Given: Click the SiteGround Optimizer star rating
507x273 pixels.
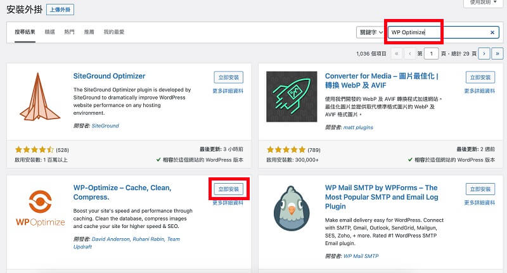Looking at the screenshot, I should point(34,149).
